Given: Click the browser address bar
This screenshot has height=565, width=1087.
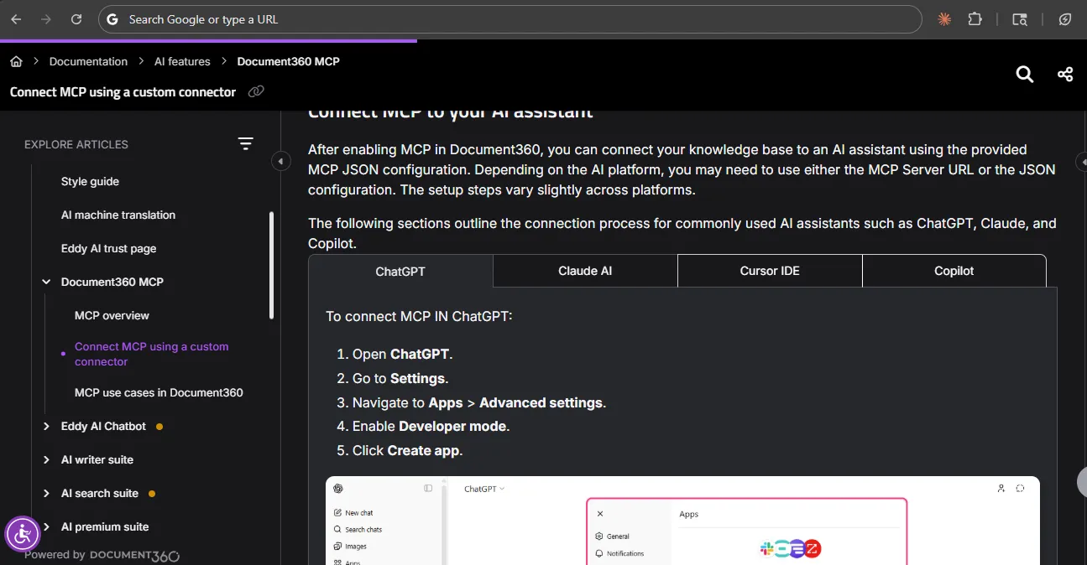Looking at the screenshot, I should tap(510, 19).
